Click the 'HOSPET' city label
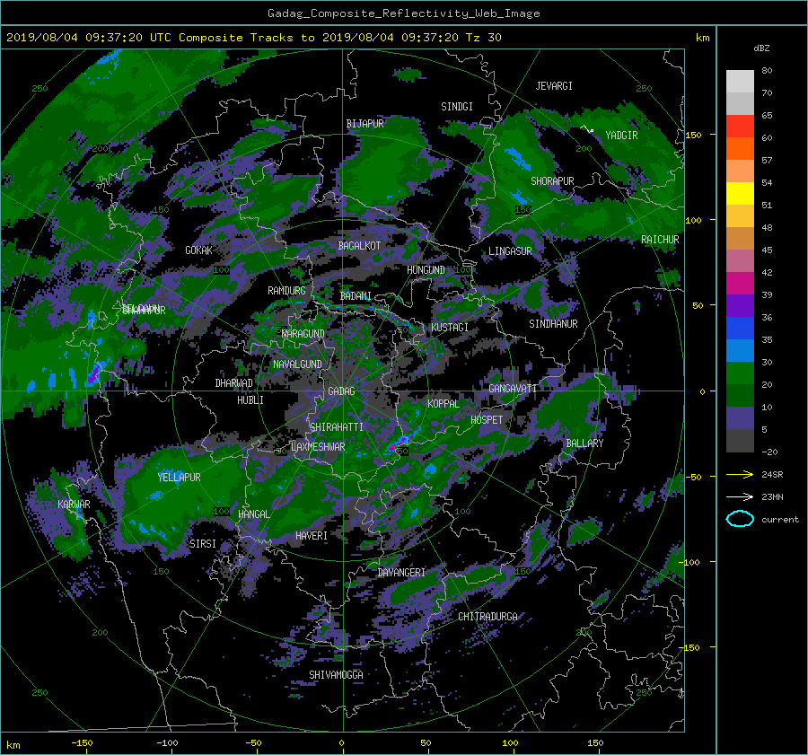This screenshot has width=808, height=755. click(x=487, y=420)
